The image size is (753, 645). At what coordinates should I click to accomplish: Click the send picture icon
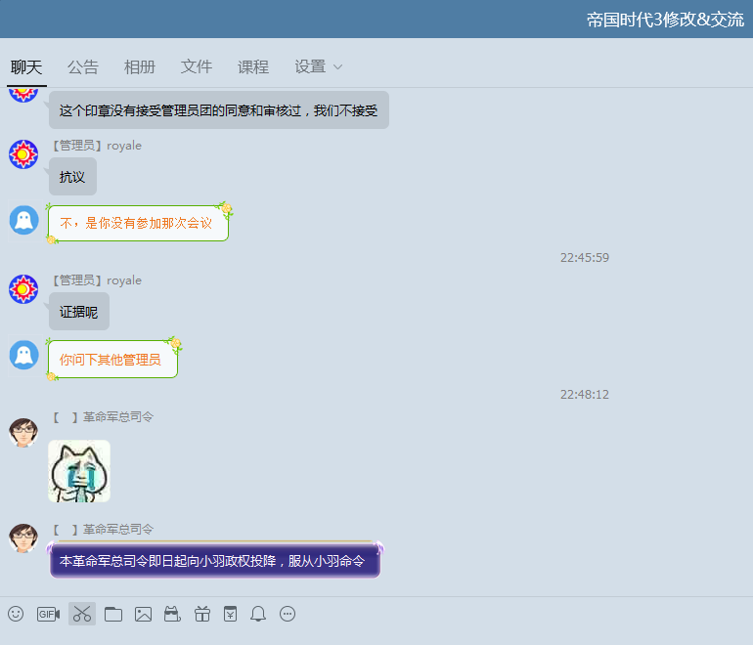click(143, 615)
